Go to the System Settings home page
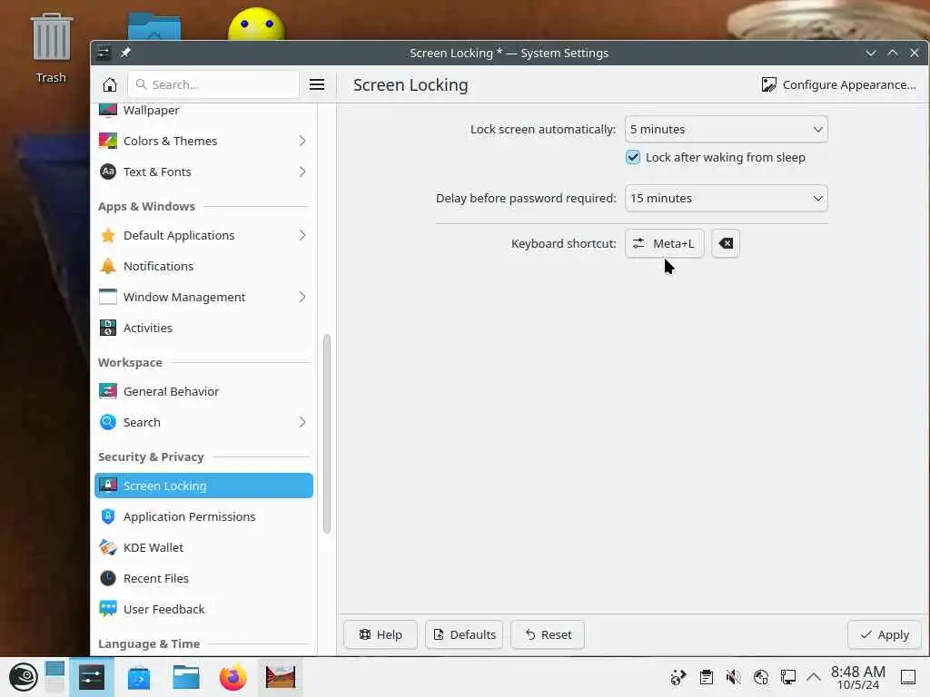 tap(110, 84)
